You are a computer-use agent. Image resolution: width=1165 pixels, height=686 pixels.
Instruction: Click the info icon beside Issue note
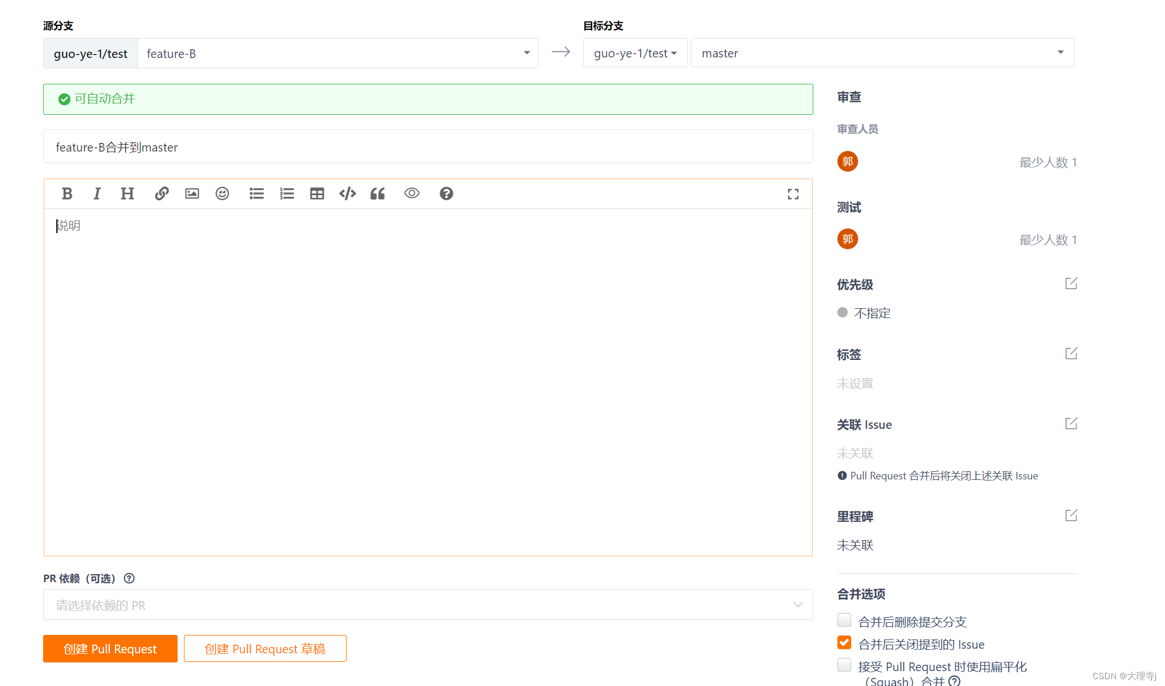[x=842, y=476]
